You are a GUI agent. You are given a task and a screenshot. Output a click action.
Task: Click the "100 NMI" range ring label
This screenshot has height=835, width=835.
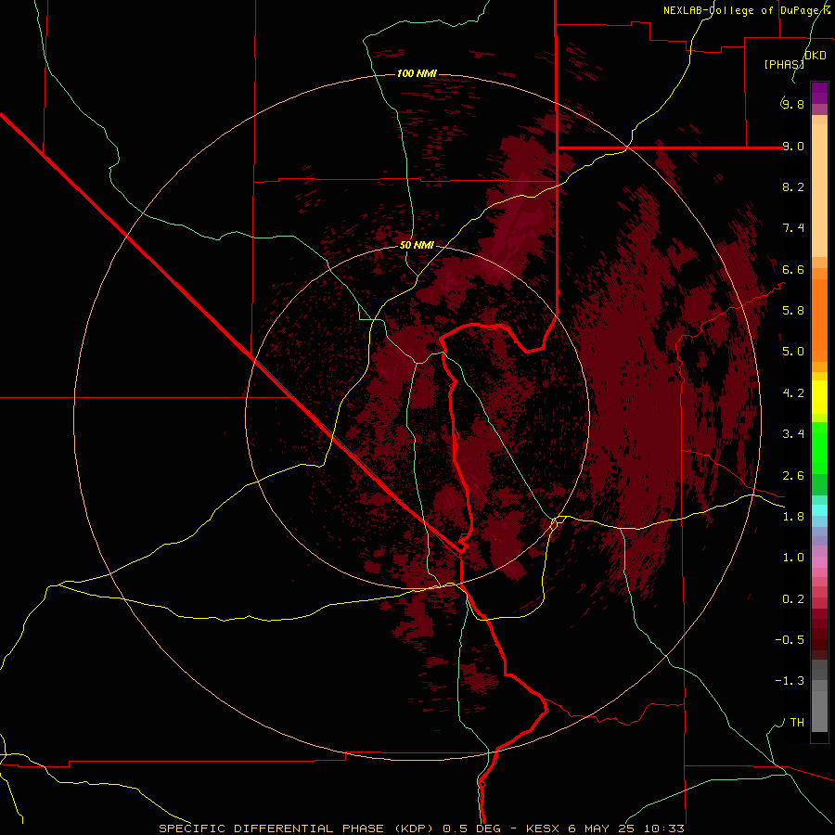[417, 73]
